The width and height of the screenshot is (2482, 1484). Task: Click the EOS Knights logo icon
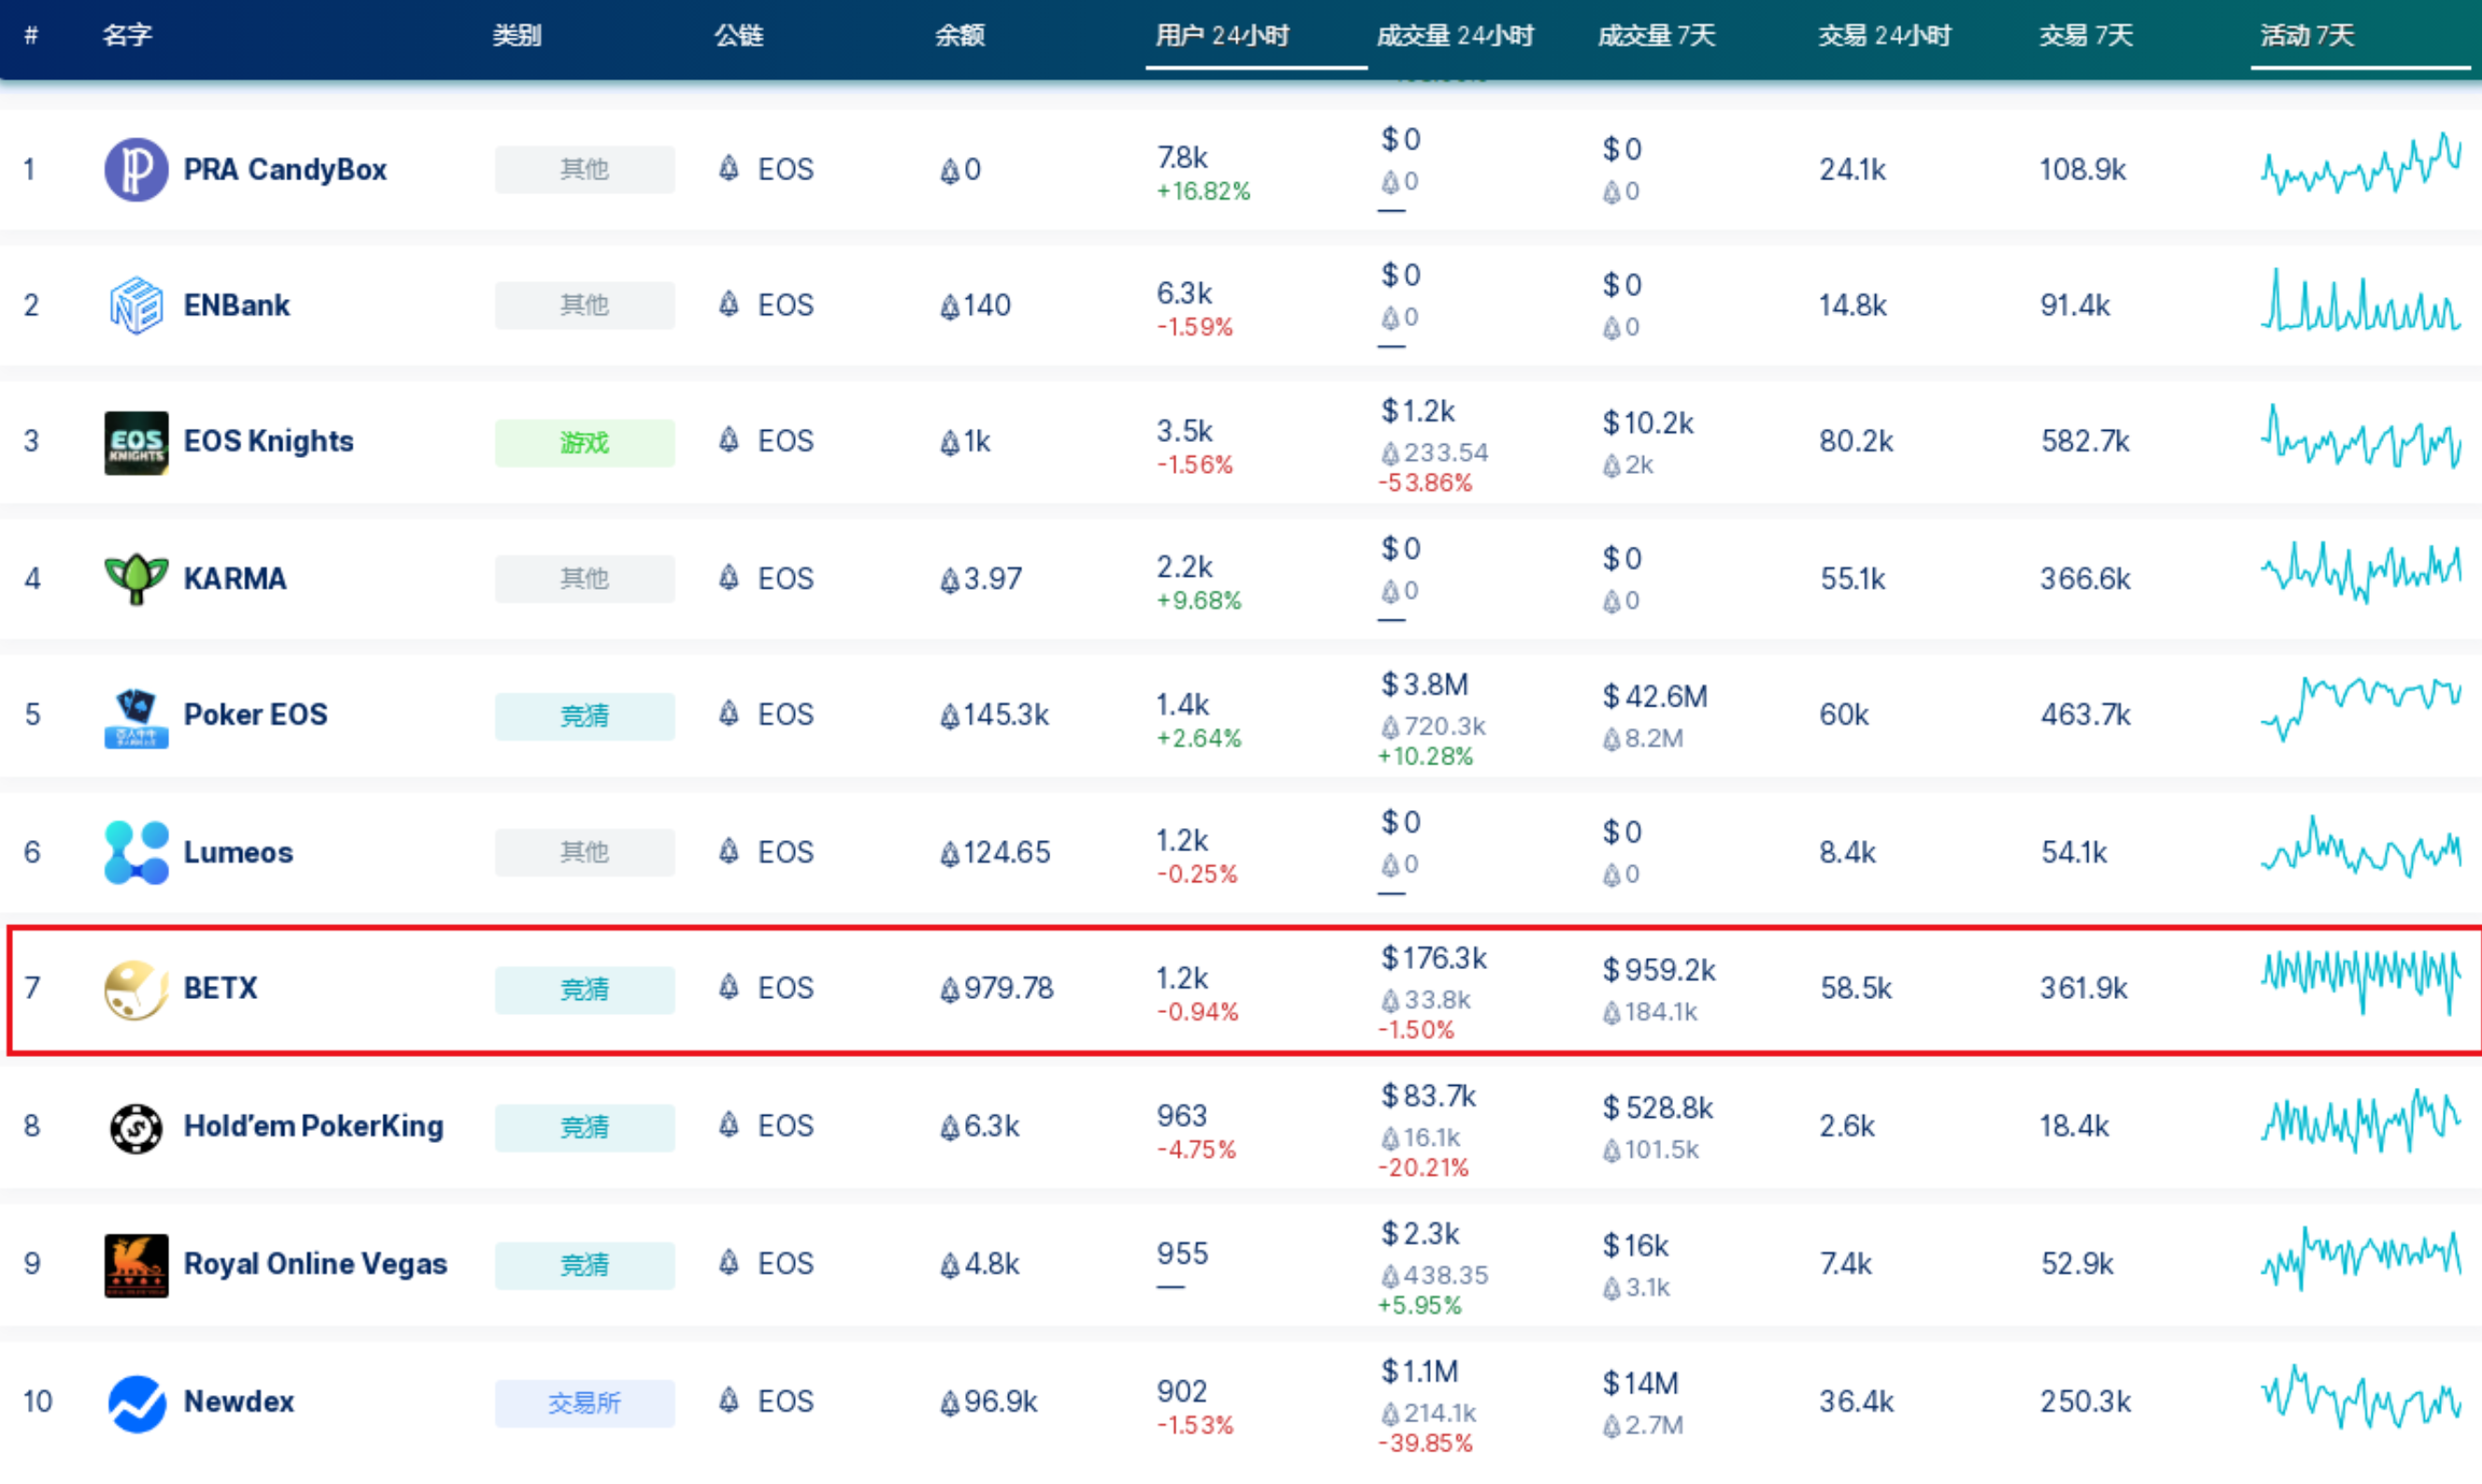136,442
